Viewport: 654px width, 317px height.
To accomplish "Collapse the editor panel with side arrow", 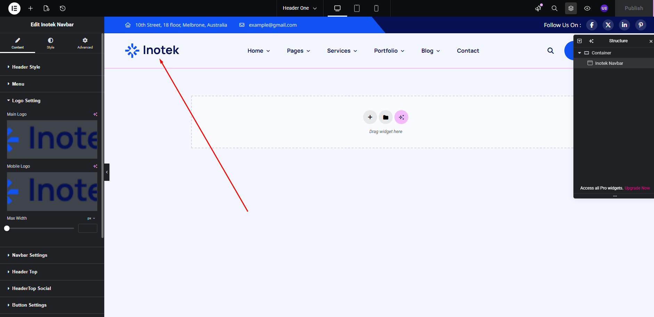I will [x=107, y=172].
